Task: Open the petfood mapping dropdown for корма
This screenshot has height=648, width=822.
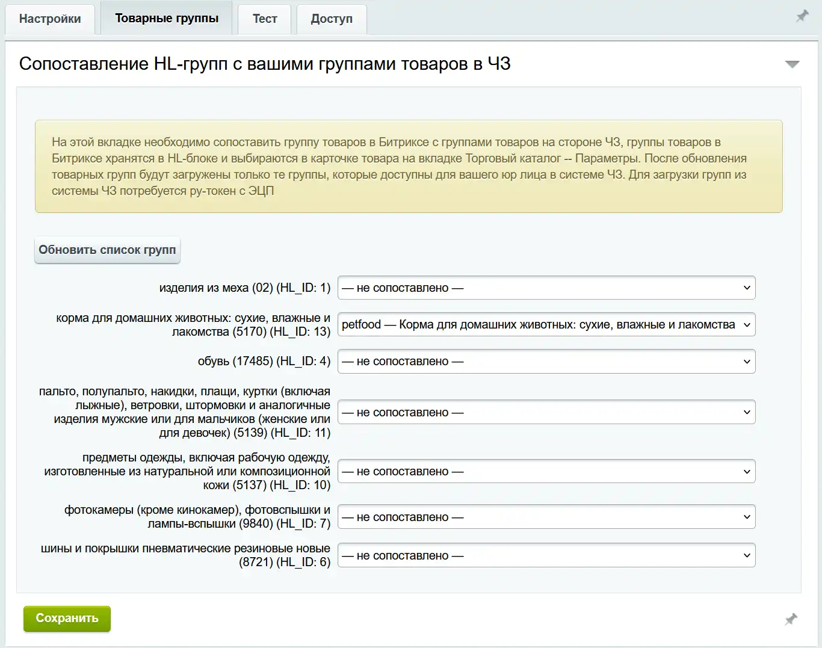Action: 546,324
